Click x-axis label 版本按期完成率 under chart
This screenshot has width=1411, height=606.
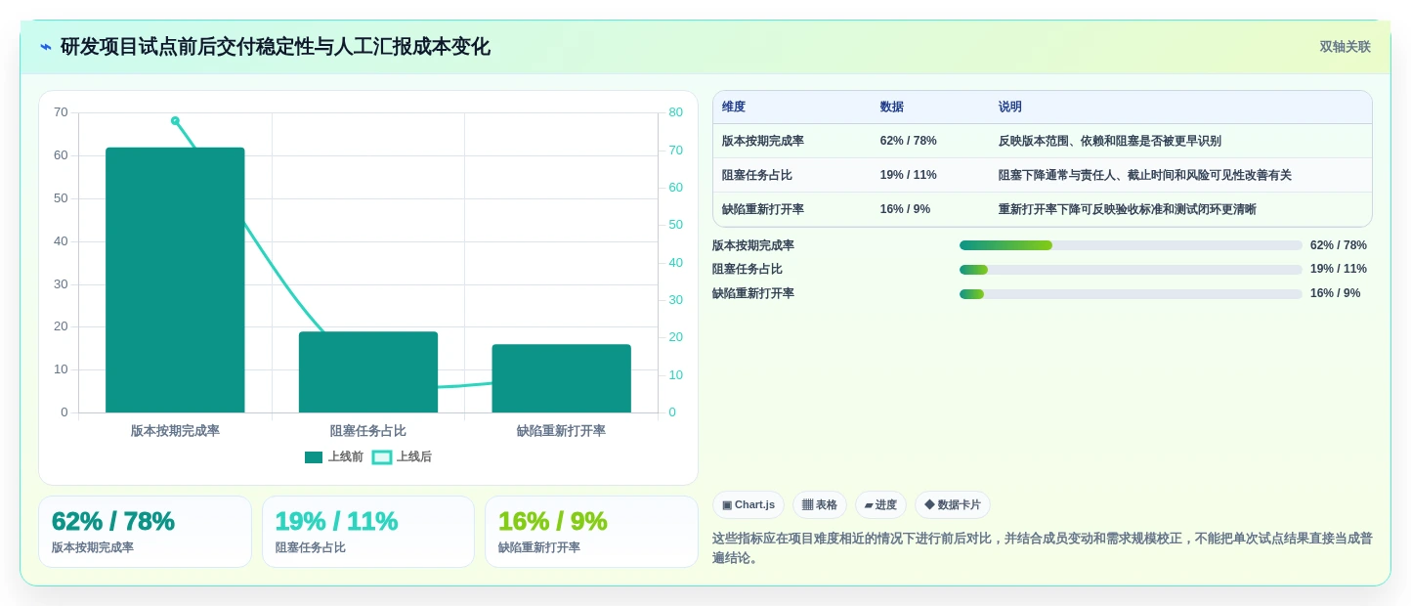pos(175,431)
